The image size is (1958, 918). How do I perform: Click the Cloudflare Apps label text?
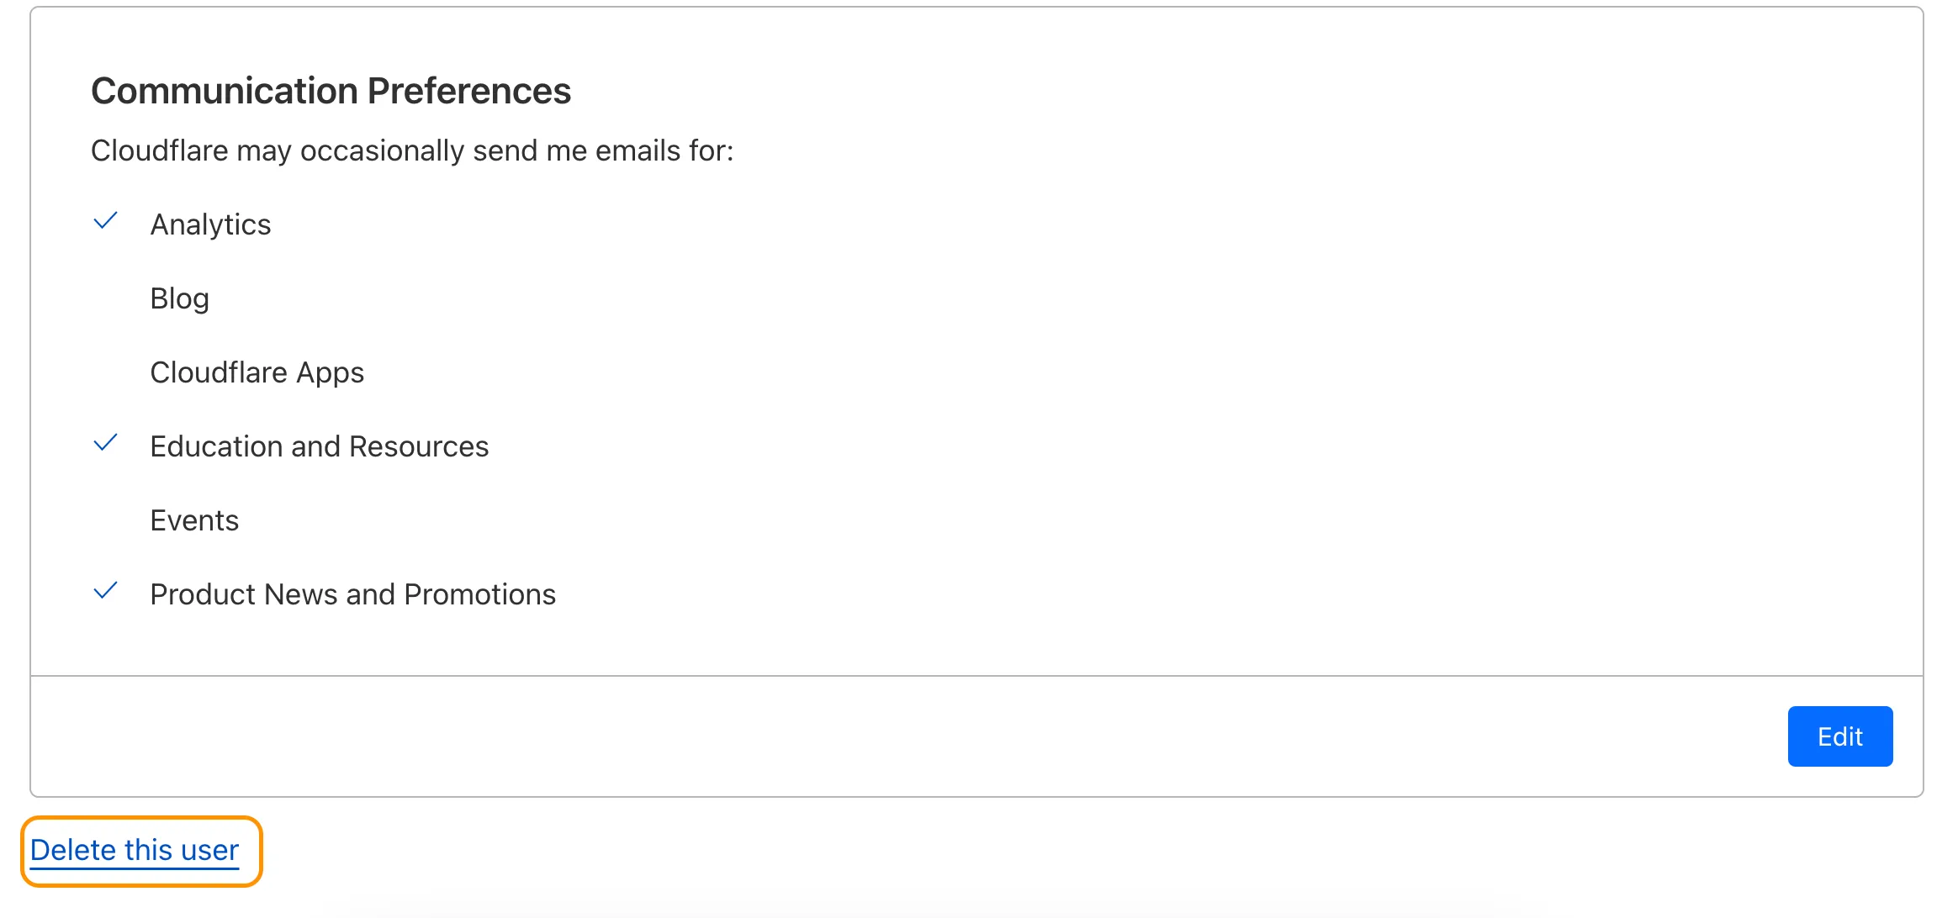pyautogui.click(x=257, y=371)
